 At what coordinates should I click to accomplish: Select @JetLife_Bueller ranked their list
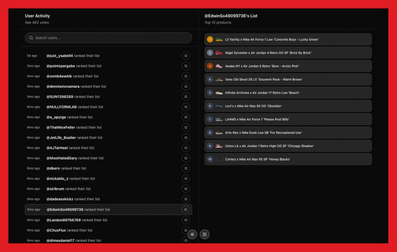coord(108,137)
